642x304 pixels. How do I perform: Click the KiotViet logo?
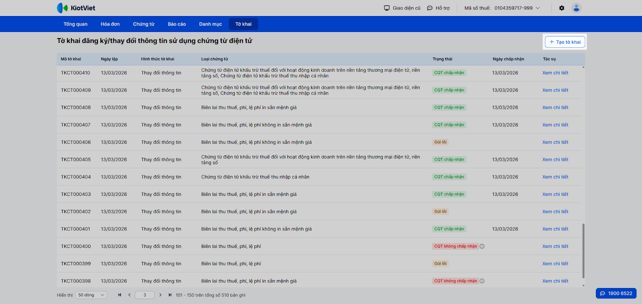[76, 8]
